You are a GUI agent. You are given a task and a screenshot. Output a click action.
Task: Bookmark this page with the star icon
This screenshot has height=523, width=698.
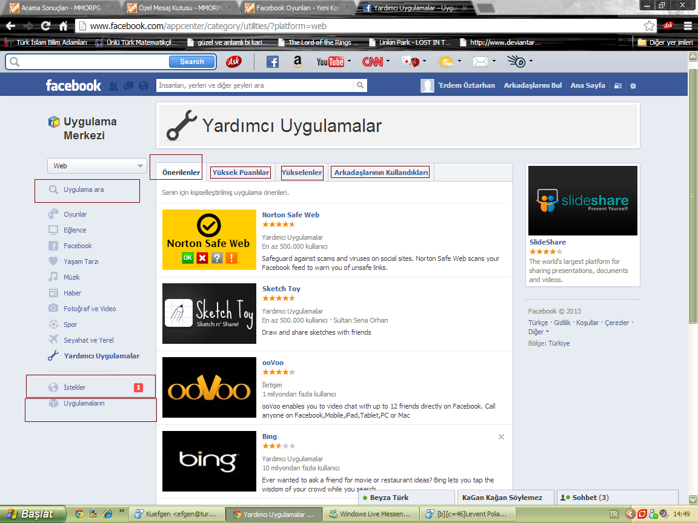coord(649,26)
